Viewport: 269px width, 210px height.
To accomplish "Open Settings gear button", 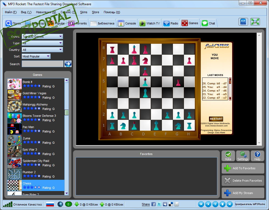I will pyautogui.click(x=243, y=156).
